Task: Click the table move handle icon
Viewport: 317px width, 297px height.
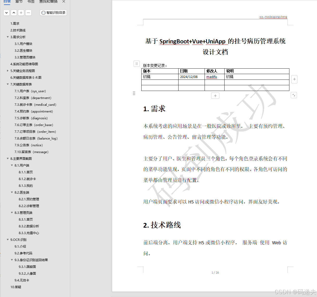Action: pyautogui.click(x=137, y=63)
